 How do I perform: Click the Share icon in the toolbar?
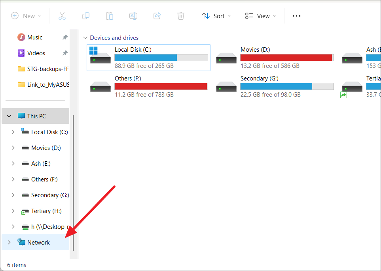157,16
